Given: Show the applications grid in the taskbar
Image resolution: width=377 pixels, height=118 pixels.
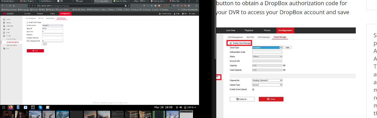Looking at the screenshot, I should tap(4, 107).
